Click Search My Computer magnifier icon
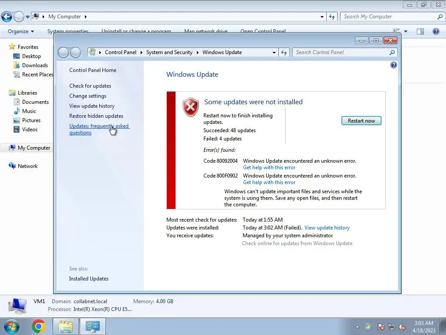446x335 pixels. 440,17
